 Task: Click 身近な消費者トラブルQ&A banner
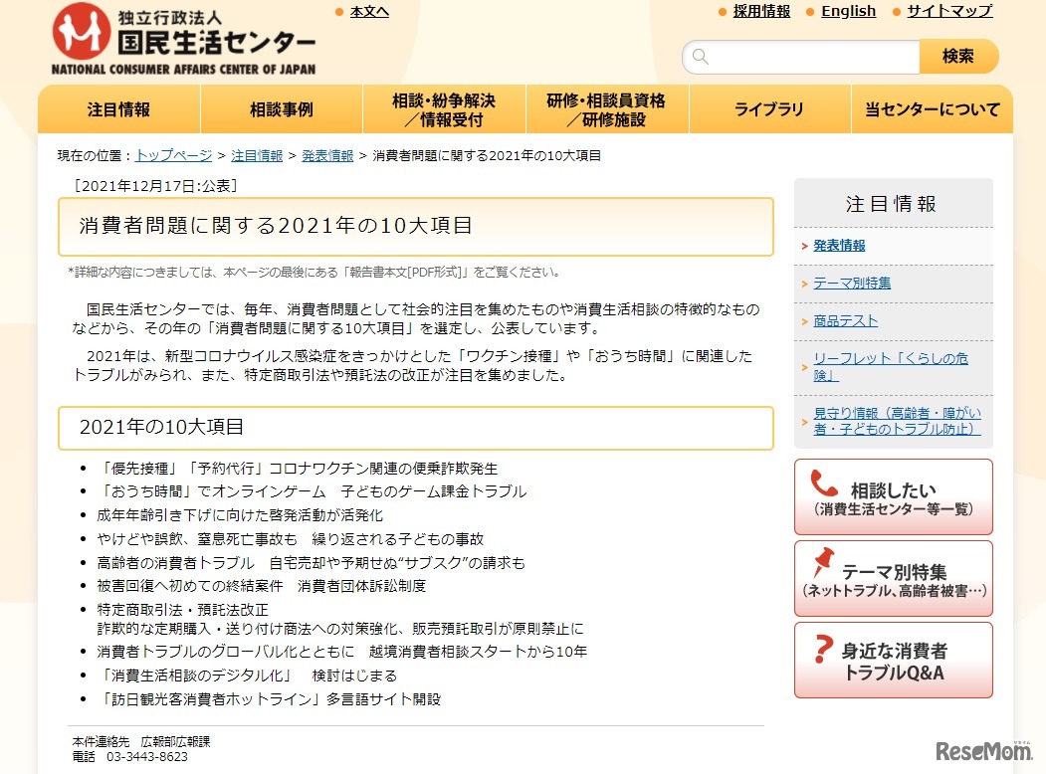coord(894,661)
